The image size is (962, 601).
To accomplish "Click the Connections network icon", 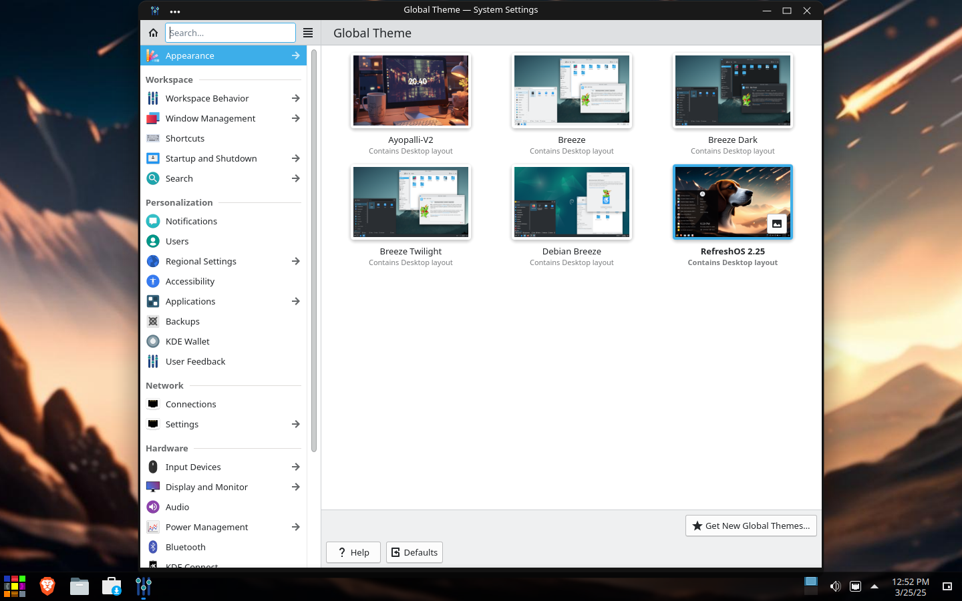I will pos(153,404).
